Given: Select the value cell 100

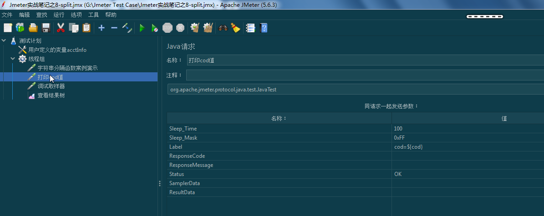Looking at the screenshot, I should click(468, 129).
